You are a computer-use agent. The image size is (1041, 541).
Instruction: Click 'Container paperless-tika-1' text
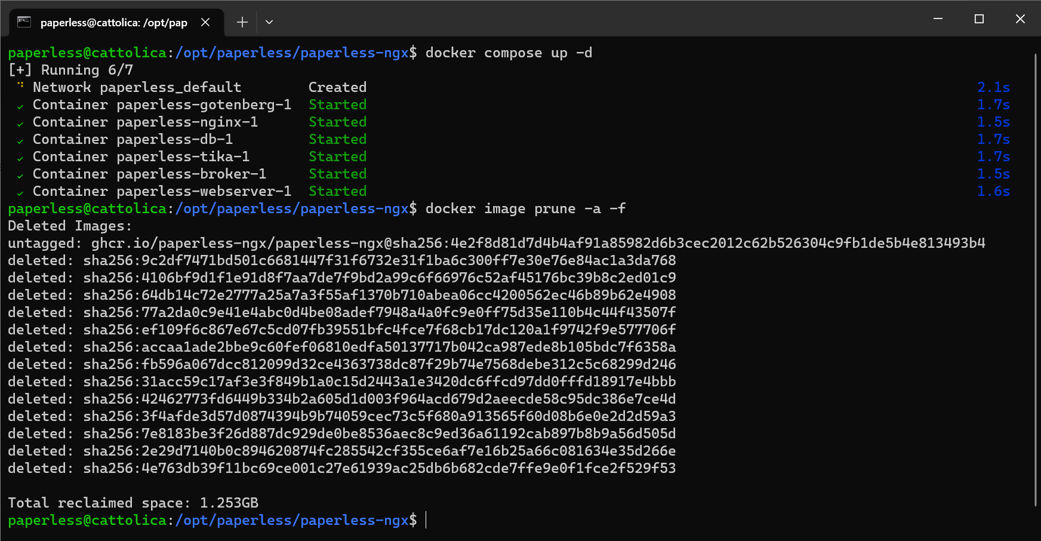point(141,156)
